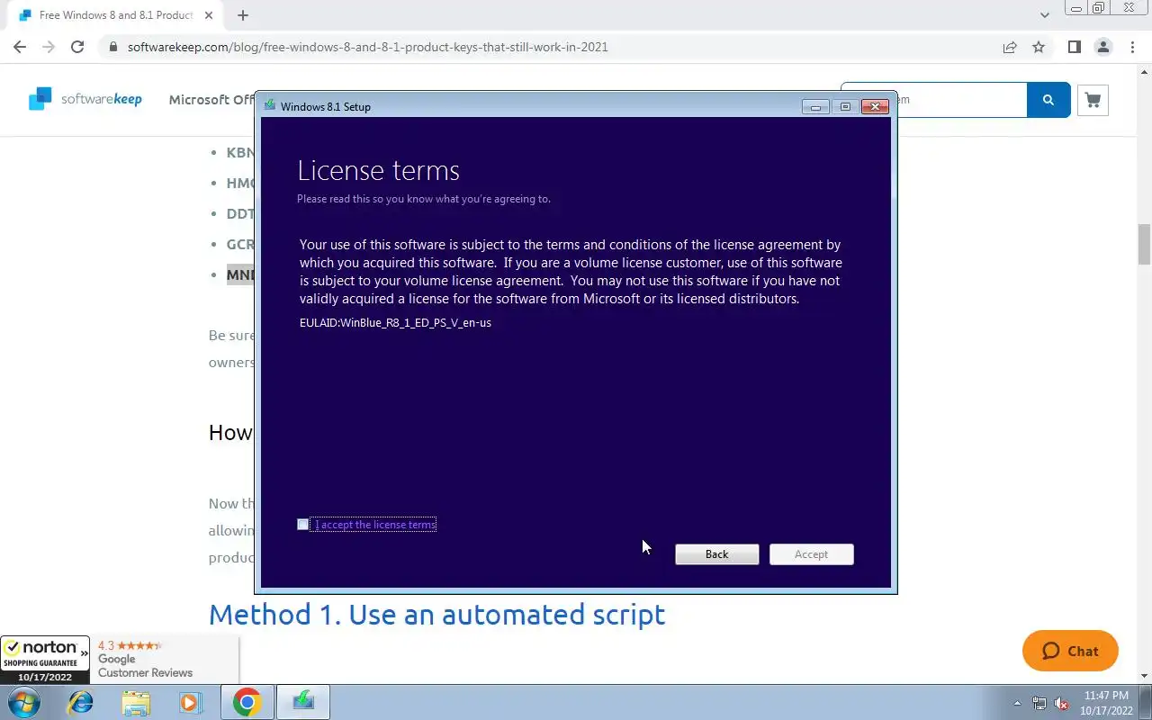1152x720 pixels.
Task: Click the Back button in Setup
Action: click(717, 554)
